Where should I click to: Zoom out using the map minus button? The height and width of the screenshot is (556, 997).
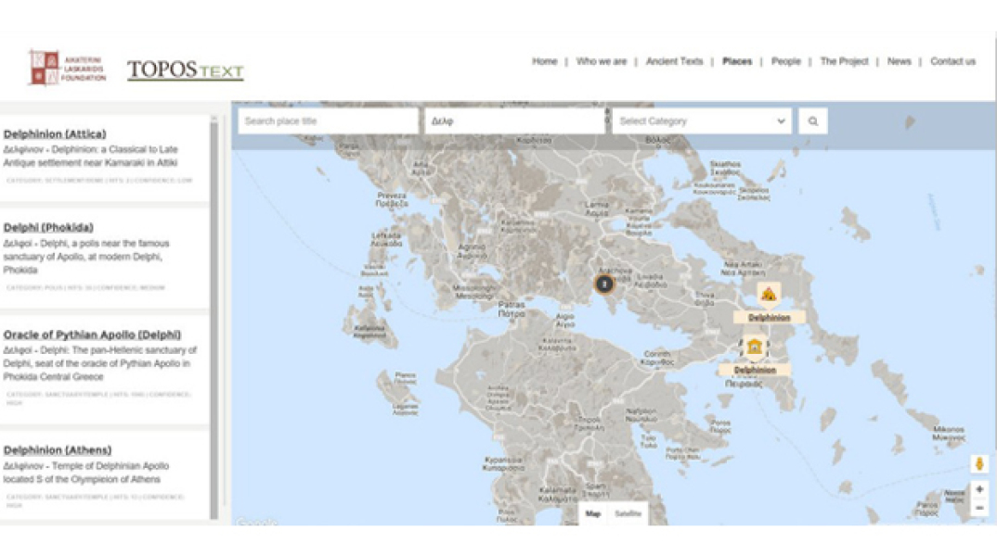(979, 508)
